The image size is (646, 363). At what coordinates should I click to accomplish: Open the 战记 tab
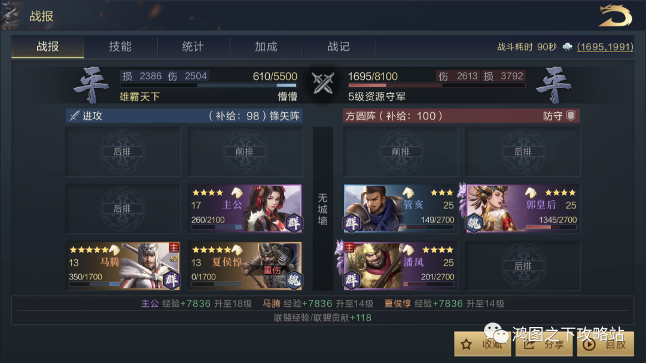[x=339, y=47]
